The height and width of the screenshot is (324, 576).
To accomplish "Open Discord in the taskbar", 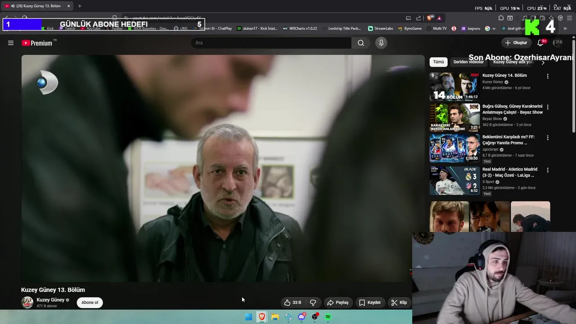I will coord(301,317).
